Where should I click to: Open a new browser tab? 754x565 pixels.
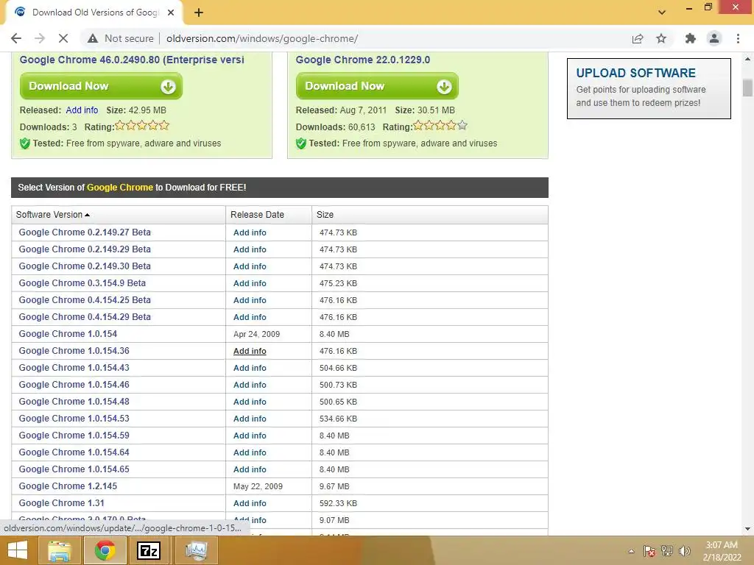[x=199, y=13]
